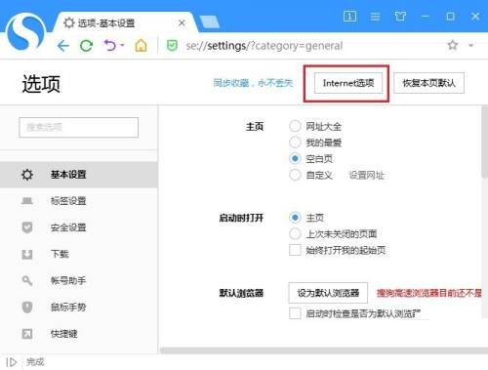The width and height of the screenshot is (488, 370).
Task: Open the skin shirt icon
Action: click(400, 16)
